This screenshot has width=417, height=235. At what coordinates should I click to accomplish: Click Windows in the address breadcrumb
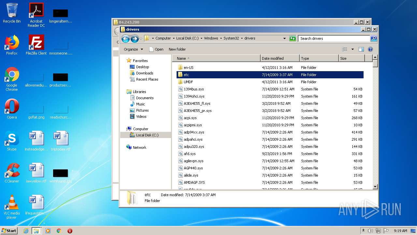[x=211, y=39]
